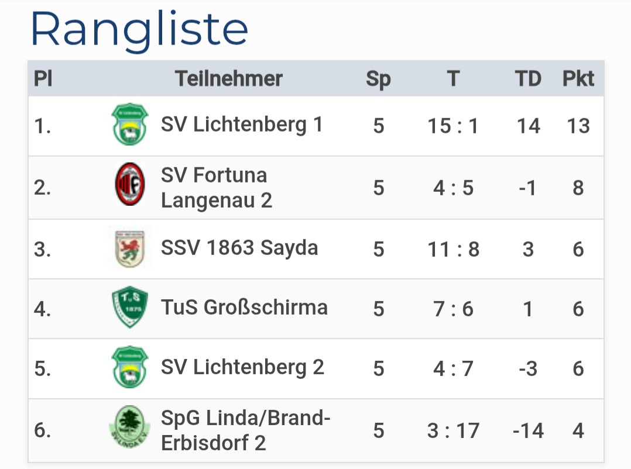
Task: Click the Teilnehmer column header
Action: [x=229, y=78]
